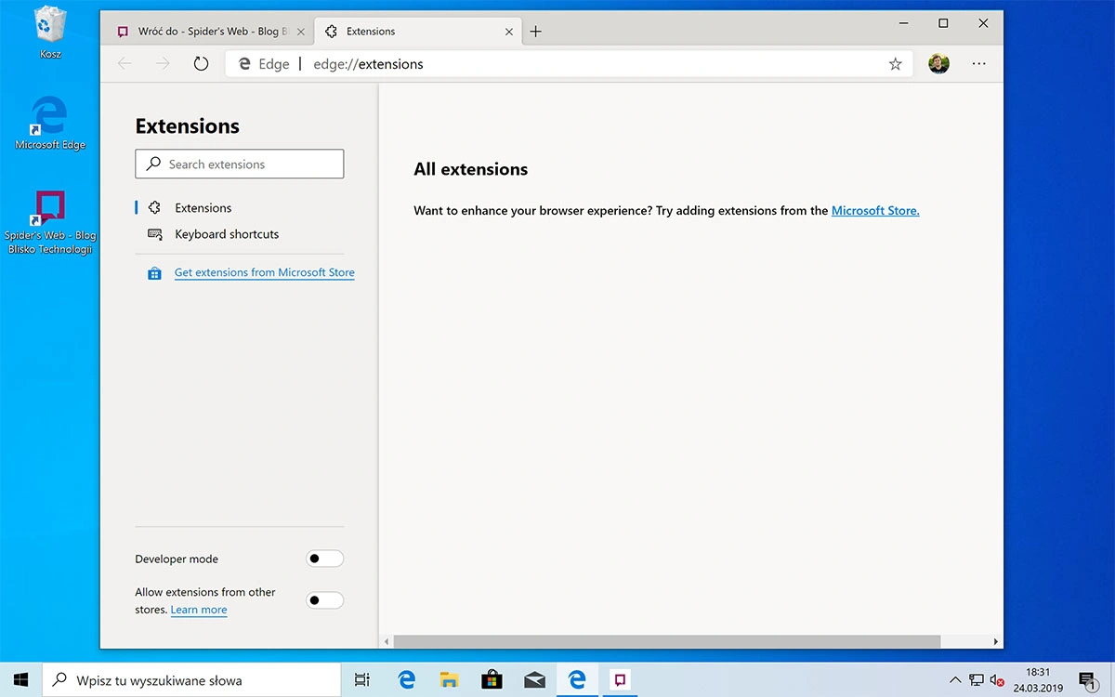The image size is (1115, 697).
Task: Click the network tray icon
Action: (977, 680)
